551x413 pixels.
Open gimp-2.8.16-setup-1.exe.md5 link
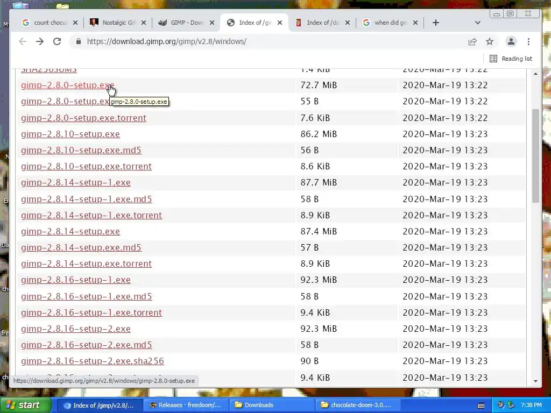click(x=87, y=296)
